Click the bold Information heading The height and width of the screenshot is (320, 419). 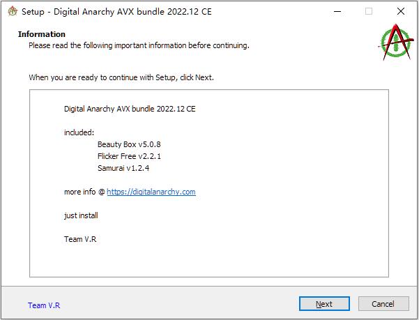click(42, 34)
